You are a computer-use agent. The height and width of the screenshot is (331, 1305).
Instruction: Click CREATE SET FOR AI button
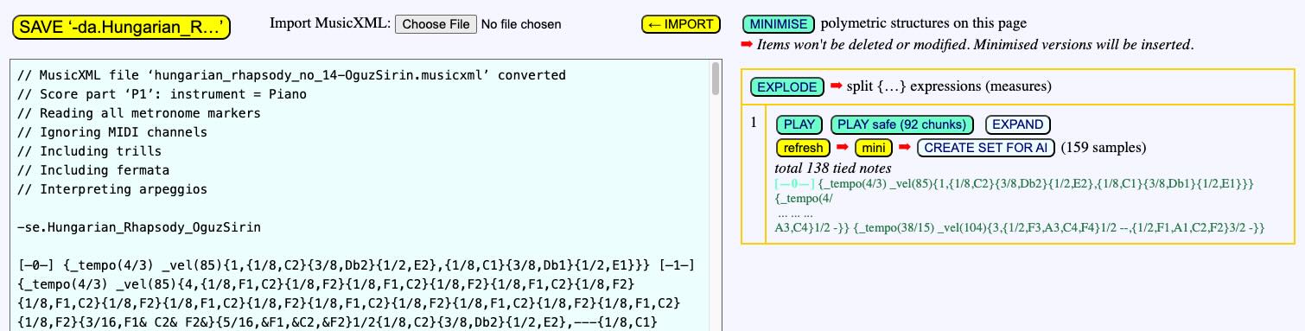[x=986, y=148]
